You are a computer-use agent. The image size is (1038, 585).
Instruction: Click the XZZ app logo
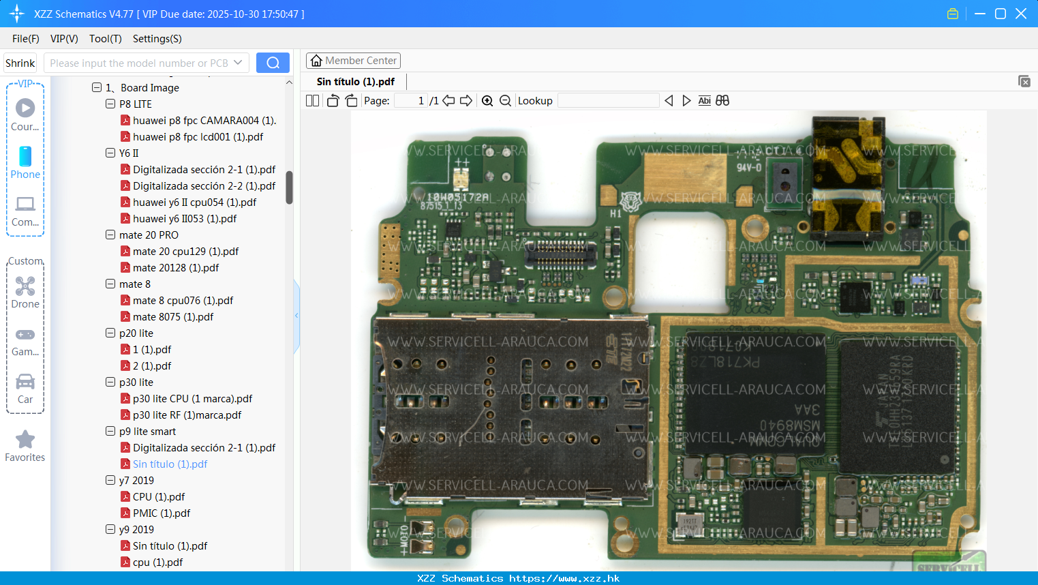tap(16, 14)
